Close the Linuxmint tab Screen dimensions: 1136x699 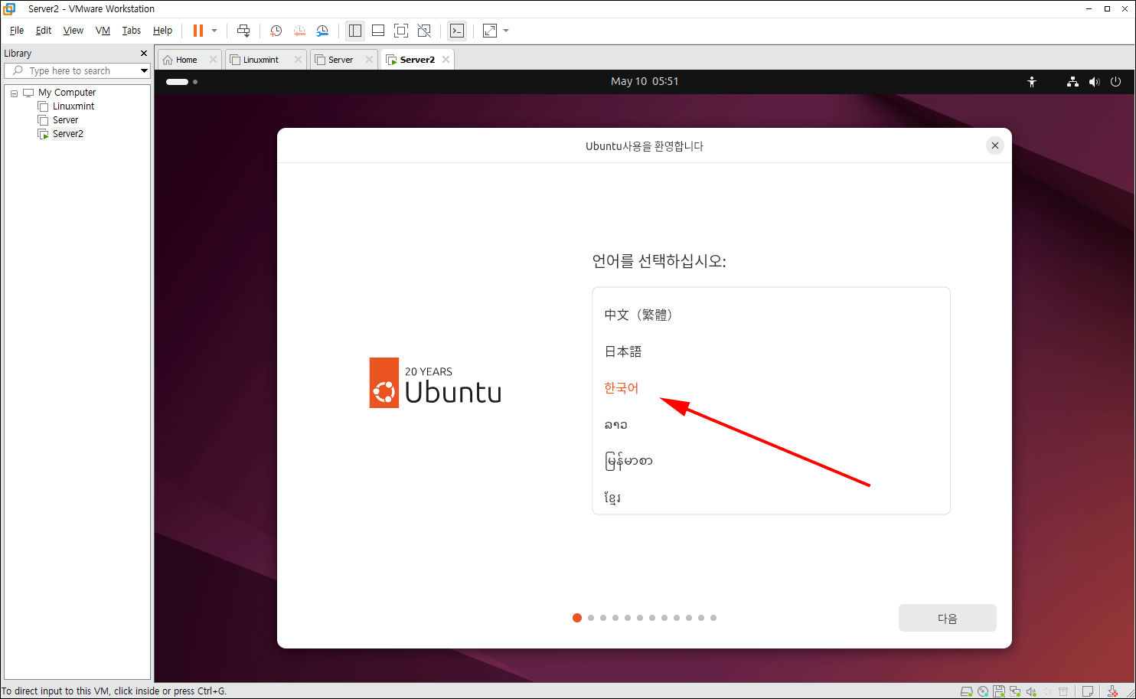point(298,60)
